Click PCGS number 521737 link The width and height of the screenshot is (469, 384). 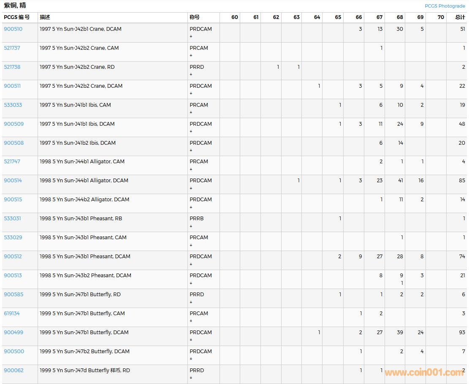coord(12,48)
